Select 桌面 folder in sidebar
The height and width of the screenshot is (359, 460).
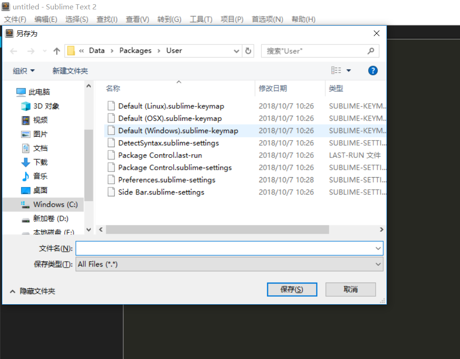[40, 190]
